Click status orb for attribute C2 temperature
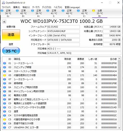123x131 pixels. (x=4, y=112)
